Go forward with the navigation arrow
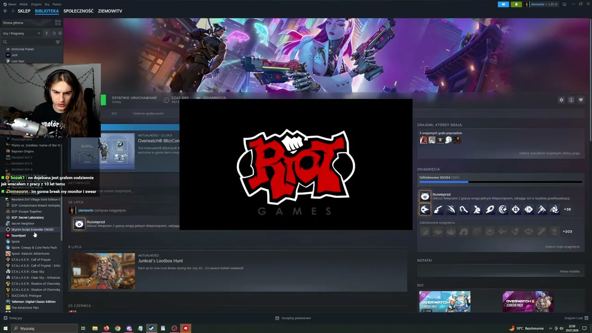592x333 pixels. click(x=12, y=11)
